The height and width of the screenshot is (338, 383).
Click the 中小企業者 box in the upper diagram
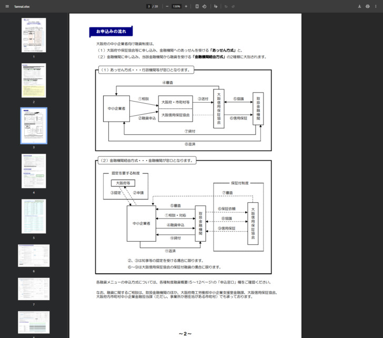coord(116,108)
